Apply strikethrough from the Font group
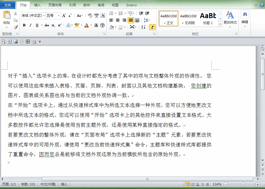This screenshot has height=189, width=265. 47,25
